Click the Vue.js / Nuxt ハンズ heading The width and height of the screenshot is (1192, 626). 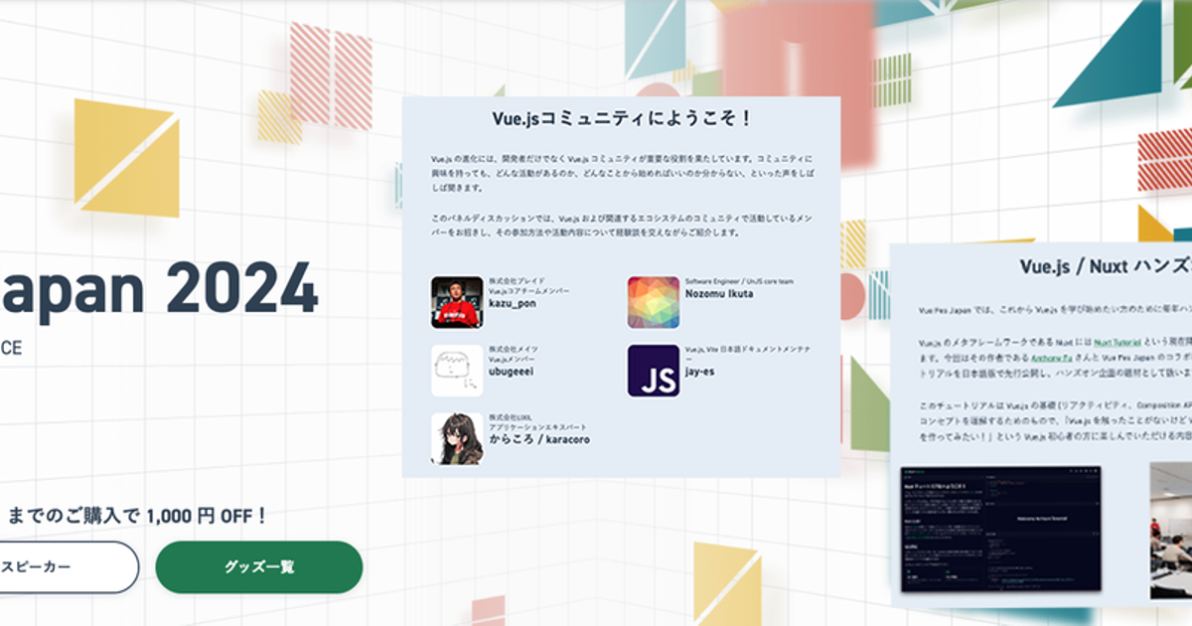[1106, 266]
